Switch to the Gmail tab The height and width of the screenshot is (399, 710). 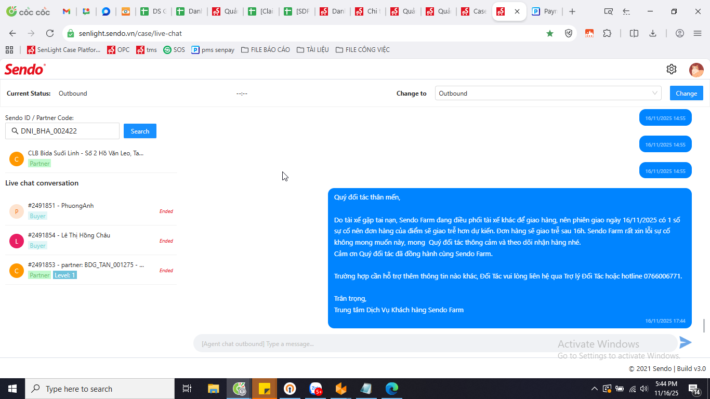click(x=66, y=11)
